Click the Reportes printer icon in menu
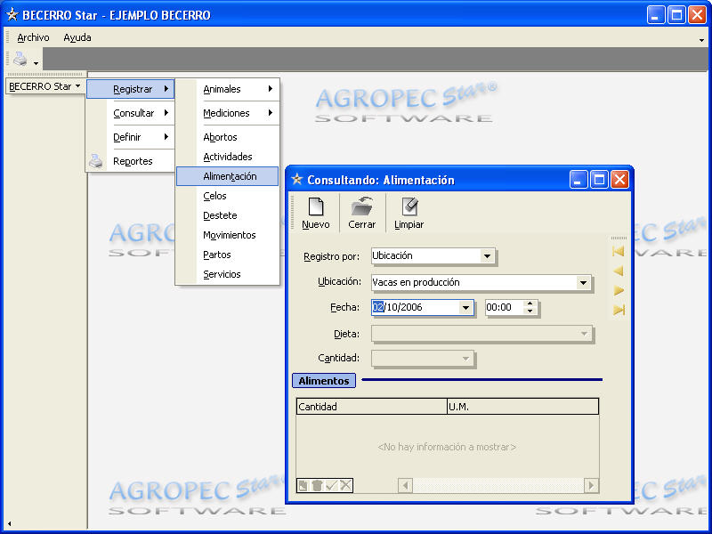The width and height of the screenshot is (712, 534). (x=96, y=161)
